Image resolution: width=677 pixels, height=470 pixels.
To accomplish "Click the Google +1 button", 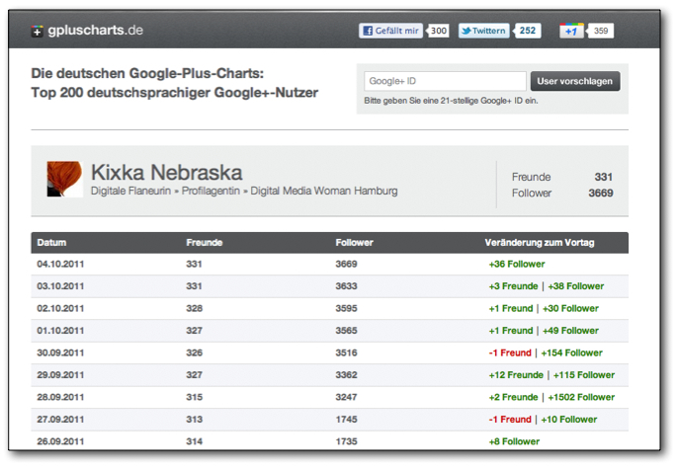I will pos(571,32).
